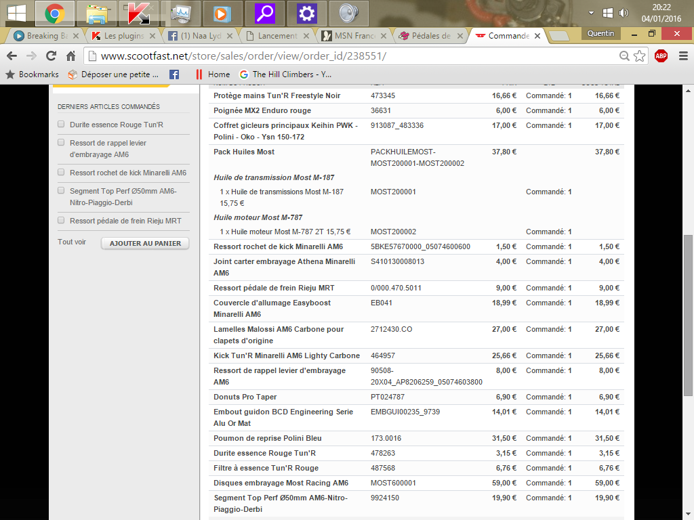The height and width of the screenshot is (520, 694).
Task: Open the Déposer une petite bookmark
Action: 113,74
